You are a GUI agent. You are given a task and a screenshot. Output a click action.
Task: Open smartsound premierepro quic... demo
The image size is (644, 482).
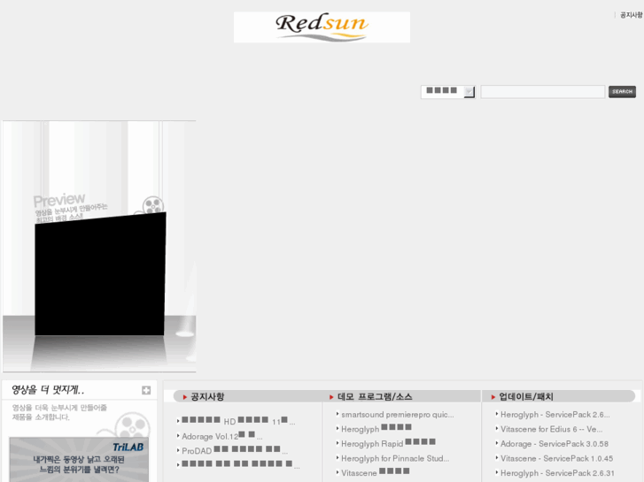coord(397,414)
